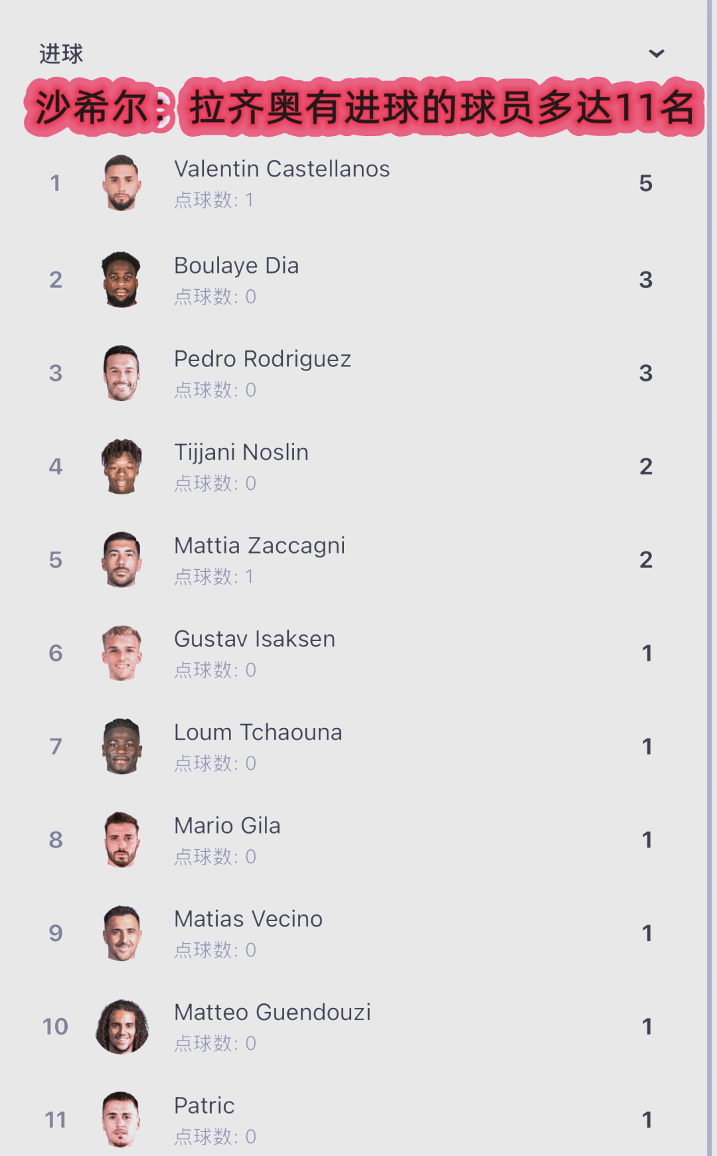Open Valentin Castellanos name link
Viewport: 717px width, 1156px height.
[281, 169]
